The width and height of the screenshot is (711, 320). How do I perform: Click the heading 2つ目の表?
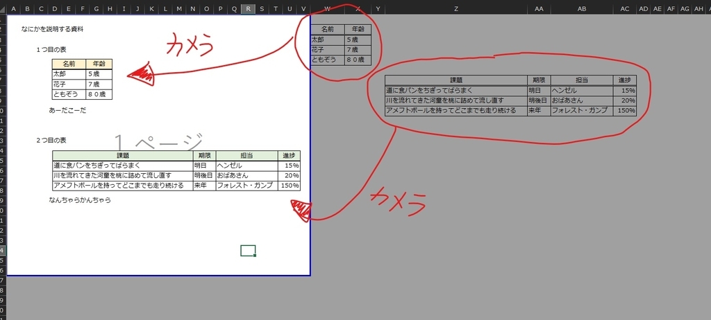click(x=51, y=141)
